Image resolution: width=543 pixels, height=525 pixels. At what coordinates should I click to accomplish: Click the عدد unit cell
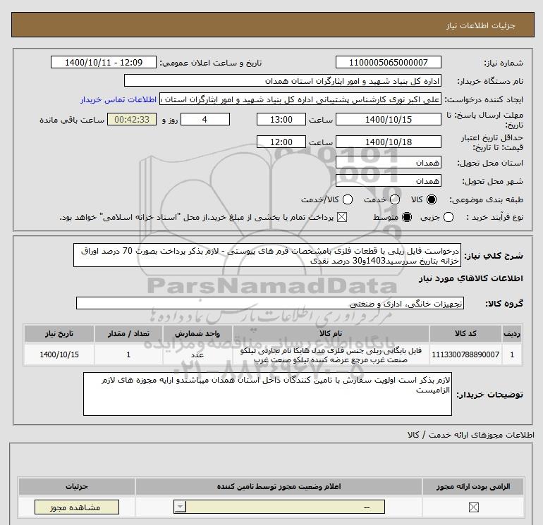click(x=197, y=354)
